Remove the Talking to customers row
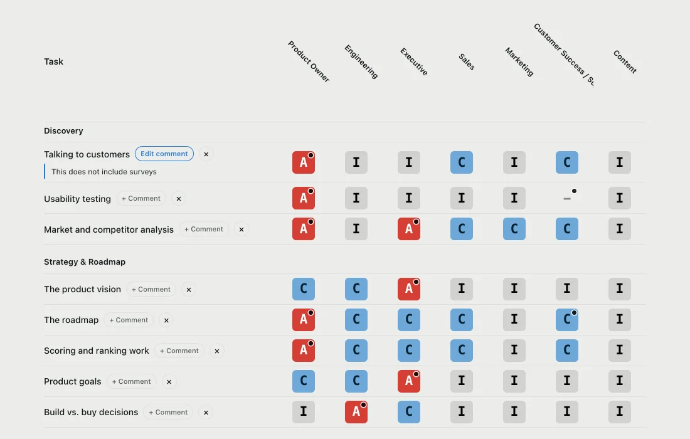This screenshot has width=690, height=439. point(206,154)
